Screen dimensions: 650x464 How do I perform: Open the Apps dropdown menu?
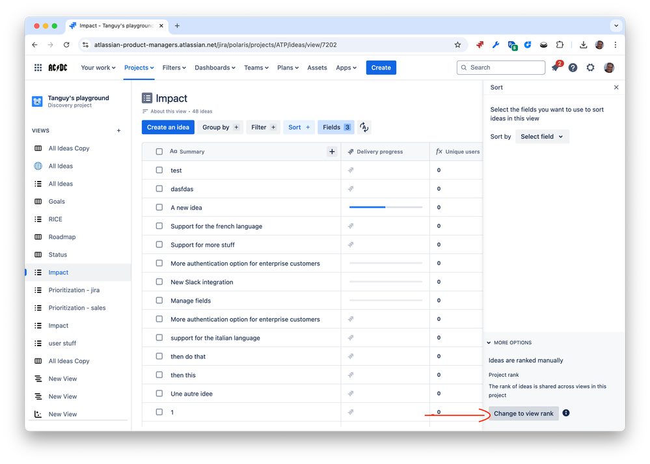pos(346,68)
